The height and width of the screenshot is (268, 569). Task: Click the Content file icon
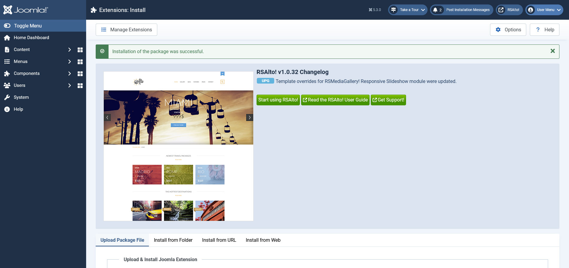[x=7, y=50]
